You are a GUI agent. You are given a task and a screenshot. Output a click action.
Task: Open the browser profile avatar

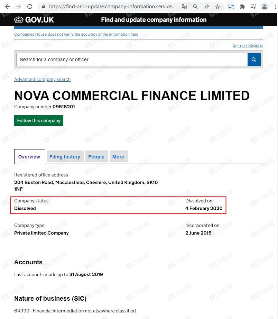pos(265,7)
